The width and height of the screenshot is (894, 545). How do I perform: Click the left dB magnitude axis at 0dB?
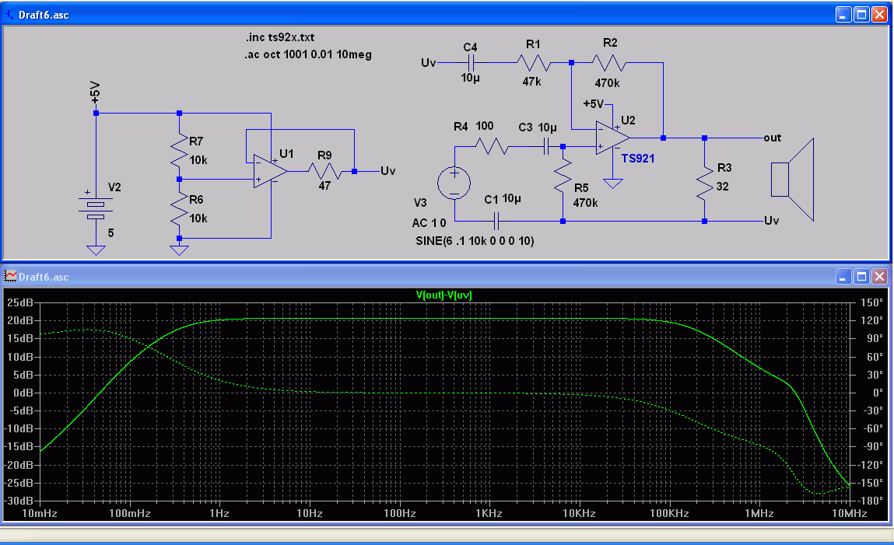[x=23, y=393]
